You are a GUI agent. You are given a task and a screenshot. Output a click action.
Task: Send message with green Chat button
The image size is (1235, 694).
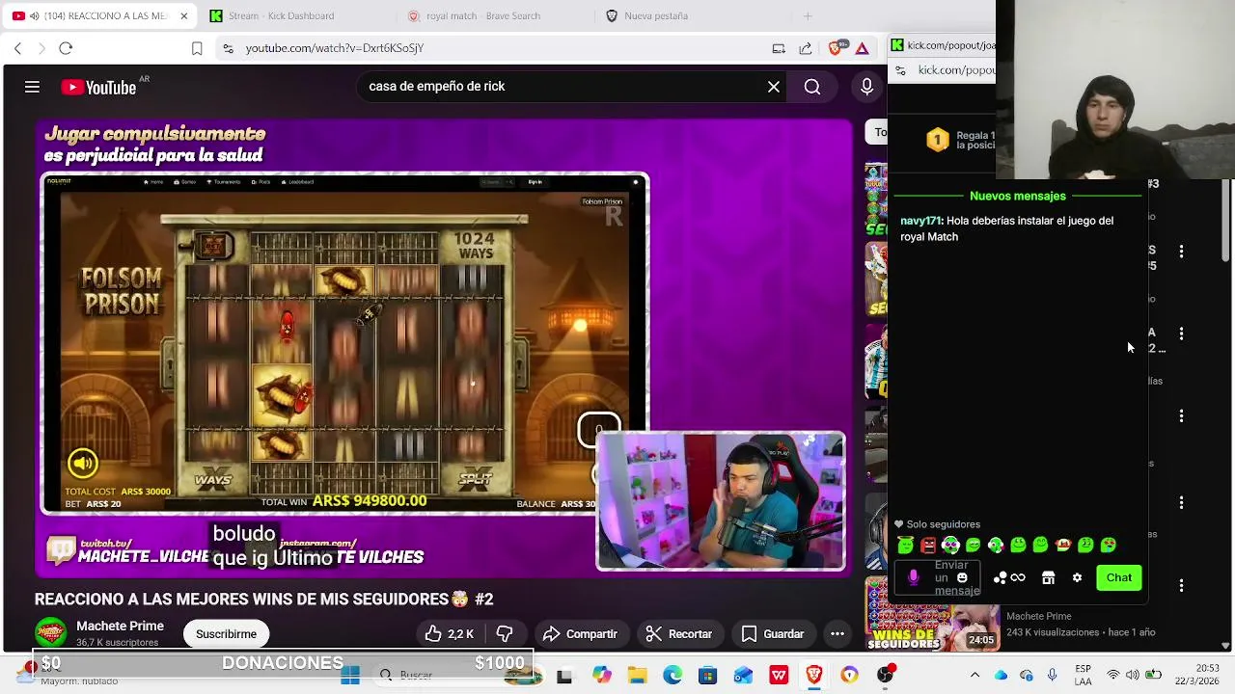(x=1119, y=577)
